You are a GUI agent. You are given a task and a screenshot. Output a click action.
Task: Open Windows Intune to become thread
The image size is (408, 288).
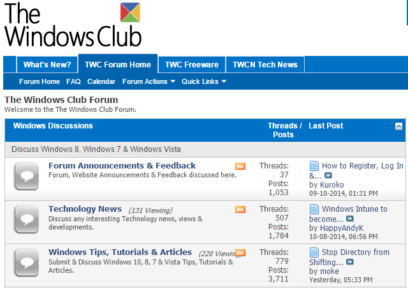(348, 214)
